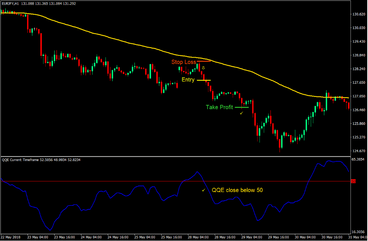The width and height of the screenshot is (368, 241).
Task: Click the Entry text annotation
Action: point(188,80)
